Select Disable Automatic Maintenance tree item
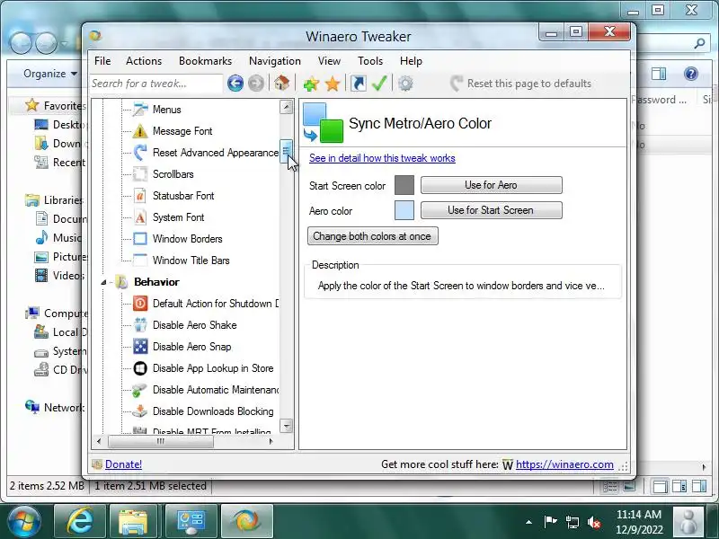The height and width of the screenshot is (539, 719). point(216,390)
